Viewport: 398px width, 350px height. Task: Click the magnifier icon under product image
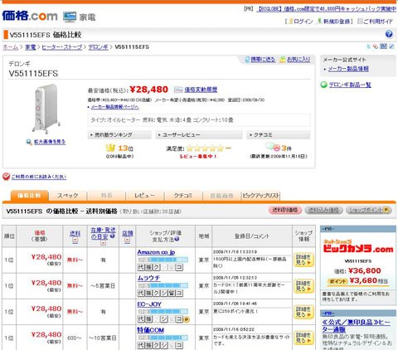(x=29, y=142)
